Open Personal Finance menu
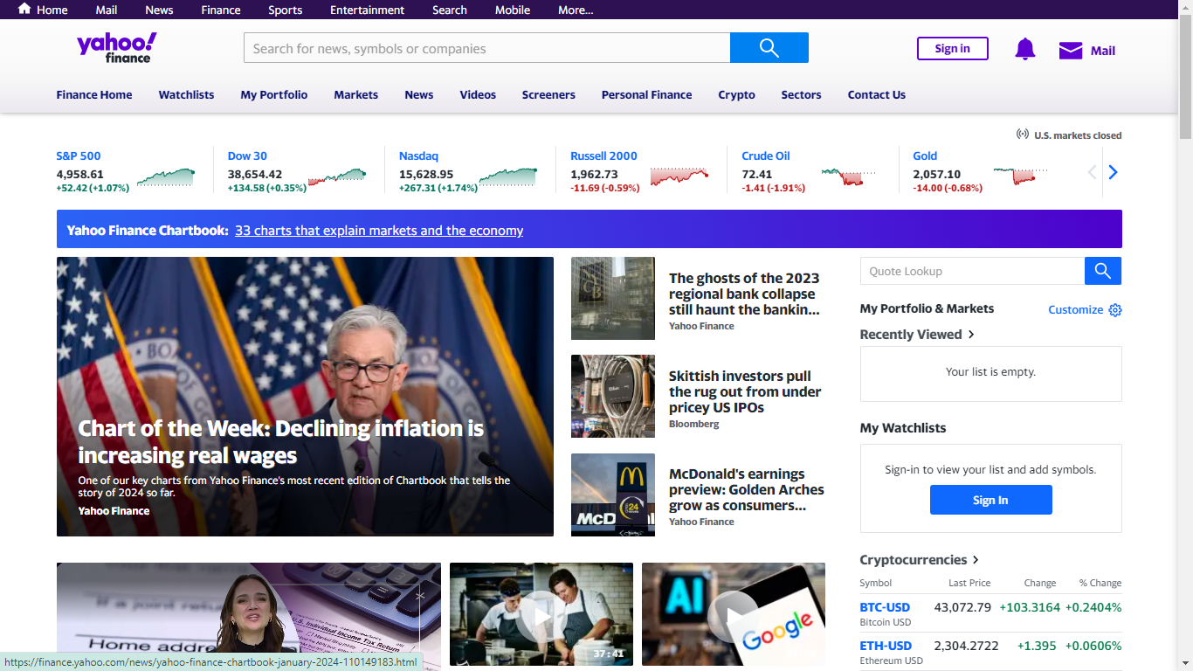This screenshot has height=671, width=1193. tap(646, 94)
